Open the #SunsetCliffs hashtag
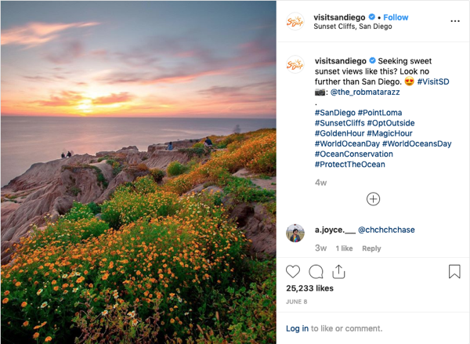470x344 pixels. [340, 123]
